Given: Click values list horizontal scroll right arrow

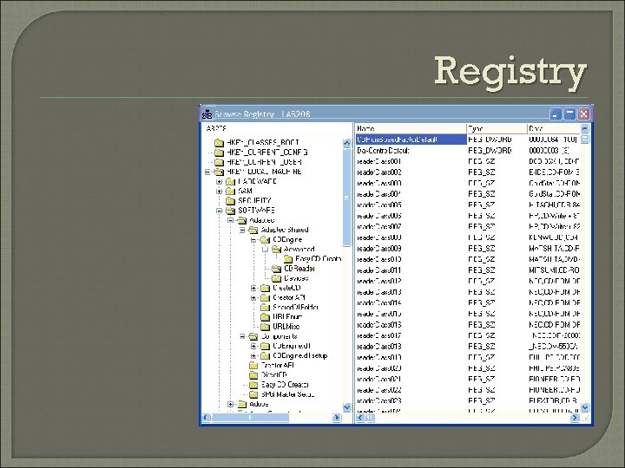Looking at the screenshot, I should (x=575, y=418).
